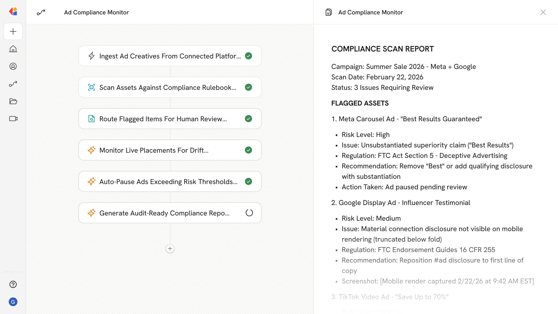Viewport: 558px width, 314px height.
Task: Go to Home via sidebar house icon
Action: tap(13, 49)
